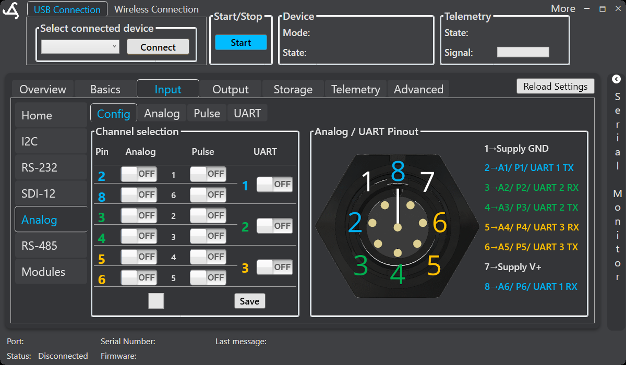This screenshot has height=365, width=626.
Task: Turn on UART 1 switch
Action: point(275,184)
